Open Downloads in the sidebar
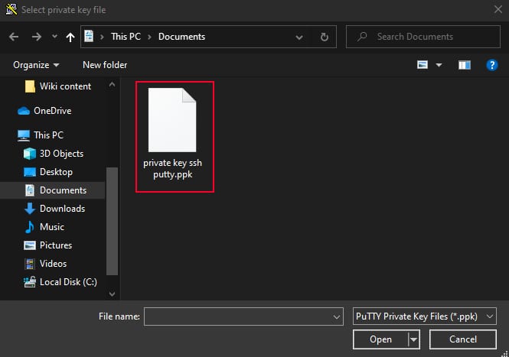 point(54,209)
